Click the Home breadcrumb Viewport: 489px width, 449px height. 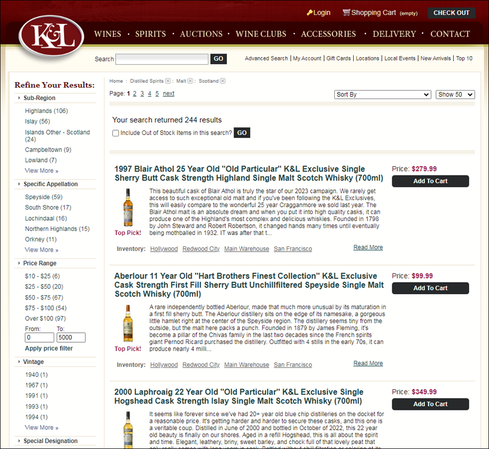116,81
